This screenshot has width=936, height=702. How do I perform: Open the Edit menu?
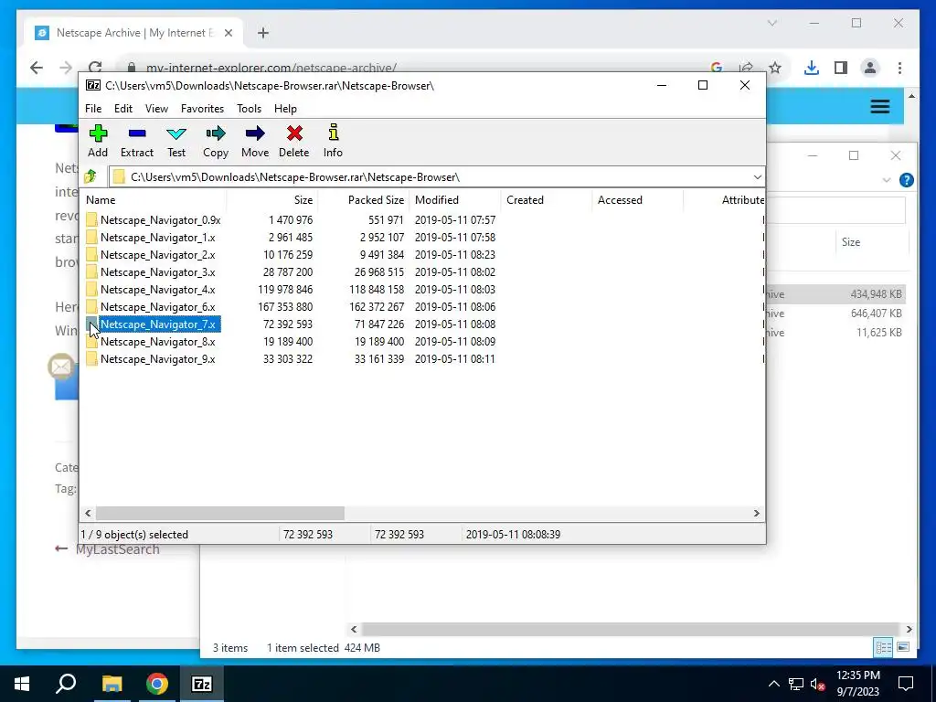(x=123, y=109)
